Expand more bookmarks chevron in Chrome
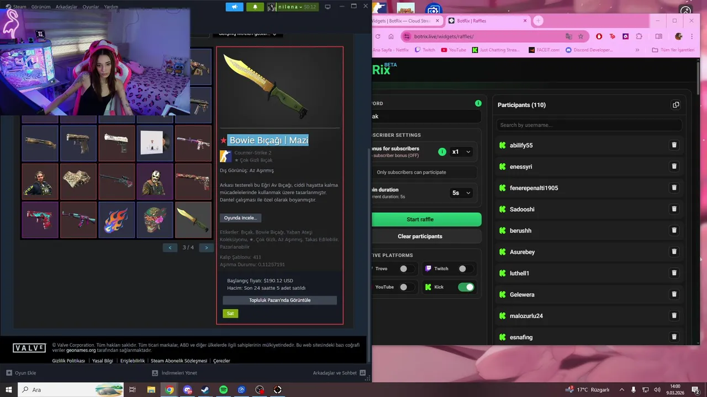This screenshot has height=397, width=707. (x=637, y=50)
